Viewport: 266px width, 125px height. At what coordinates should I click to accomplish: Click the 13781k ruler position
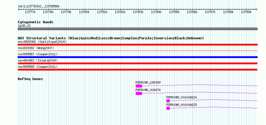click(102, 12)
